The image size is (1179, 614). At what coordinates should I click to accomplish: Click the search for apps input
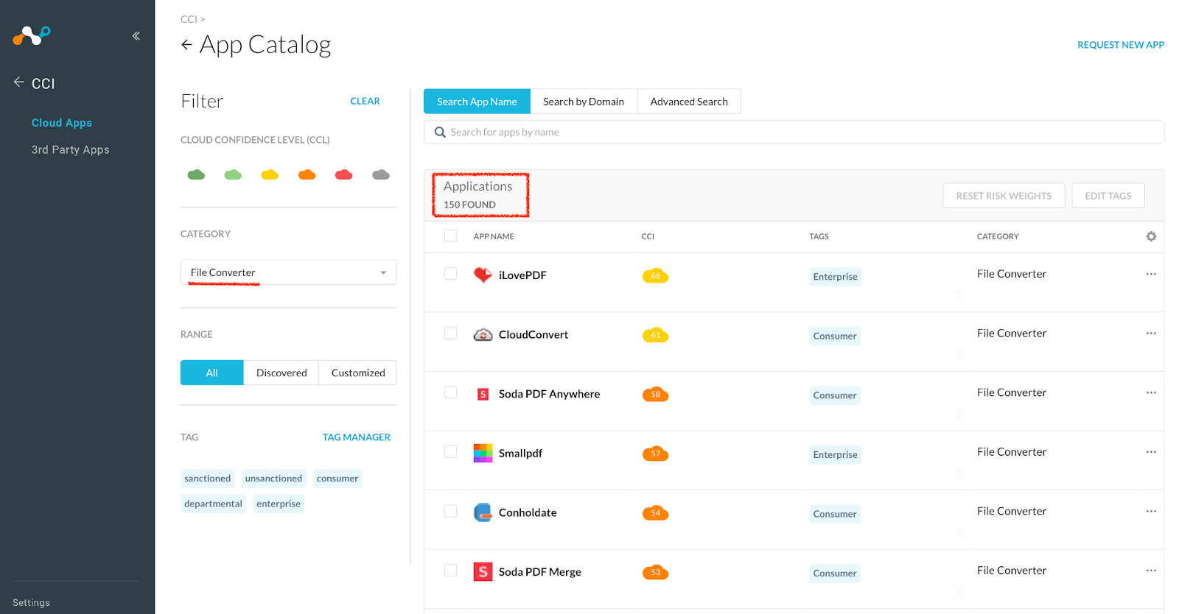(x=794, y=133)
